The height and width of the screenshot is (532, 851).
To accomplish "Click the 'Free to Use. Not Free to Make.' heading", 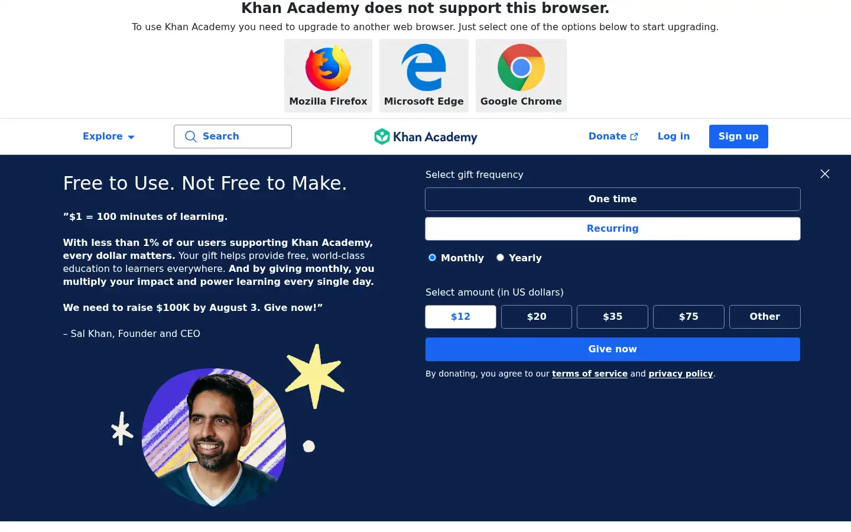I will coord(205,183).
